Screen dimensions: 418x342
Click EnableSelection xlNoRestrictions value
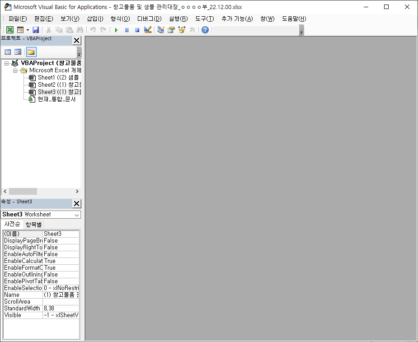click(x=61, y=288)
